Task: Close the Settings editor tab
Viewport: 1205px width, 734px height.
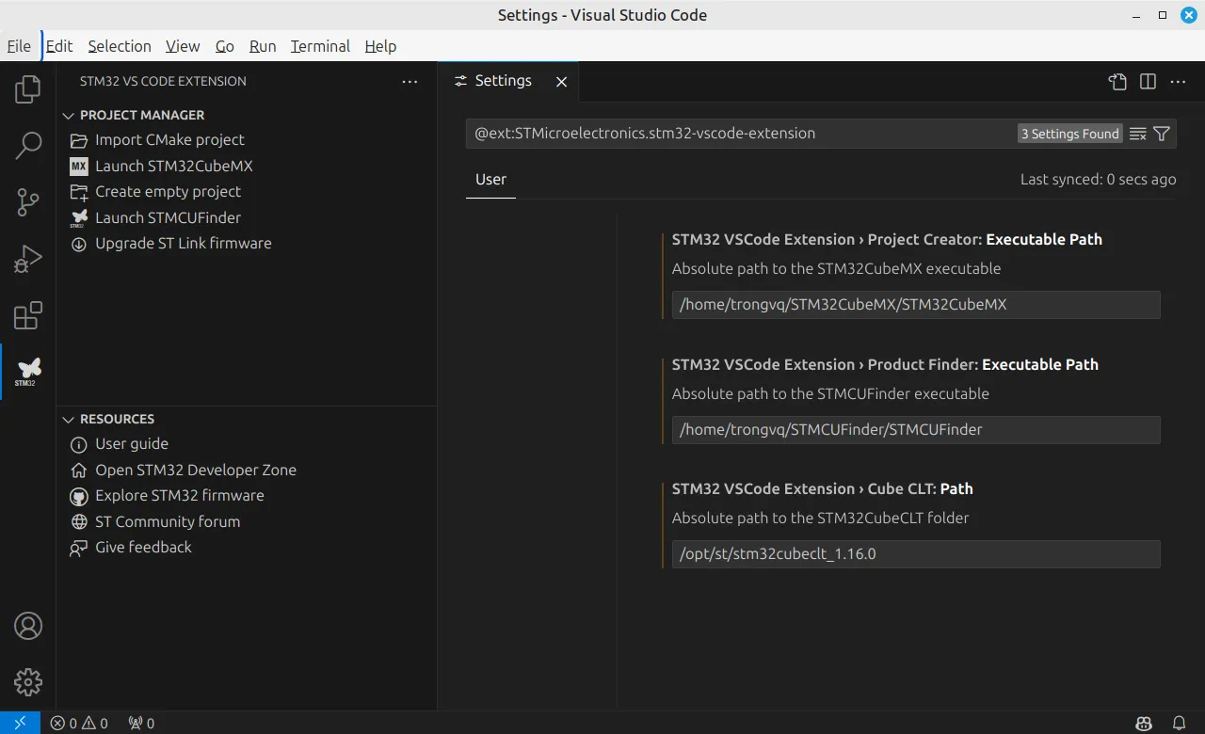Action: 561,82
